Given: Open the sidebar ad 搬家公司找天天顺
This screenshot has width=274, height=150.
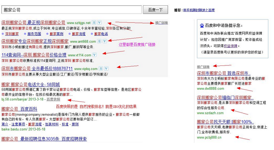Looking at the screenshot, I should (225, 122).
